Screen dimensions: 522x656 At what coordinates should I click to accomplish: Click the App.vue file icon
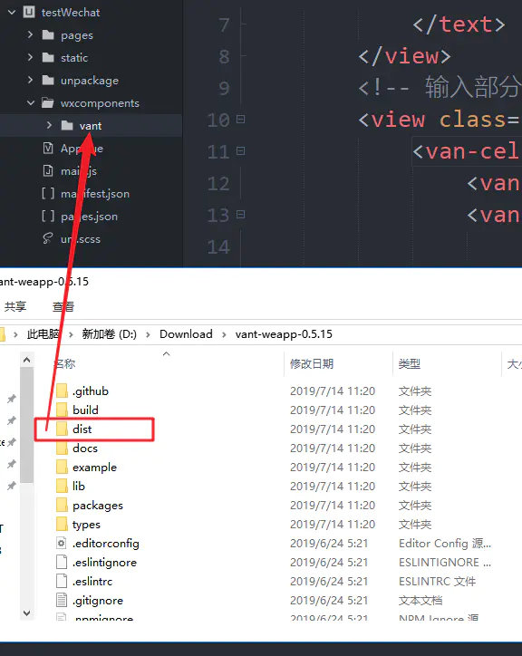tap(48, 148)
